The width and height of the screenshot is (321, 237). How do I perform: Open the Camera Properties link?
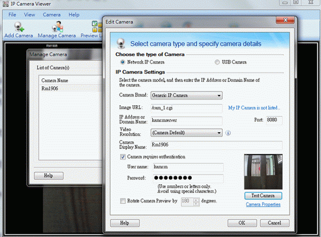tap(263, 204)
